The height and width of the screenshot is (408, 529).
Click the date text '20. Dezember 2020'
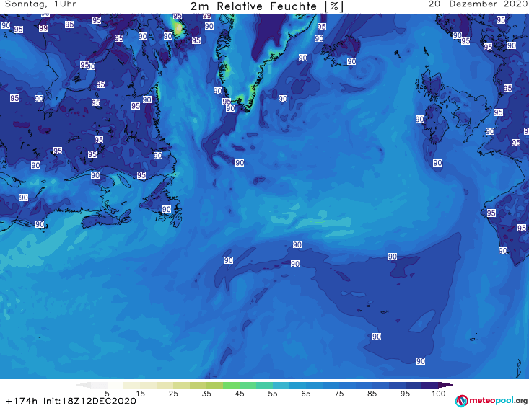pos(478,4)
